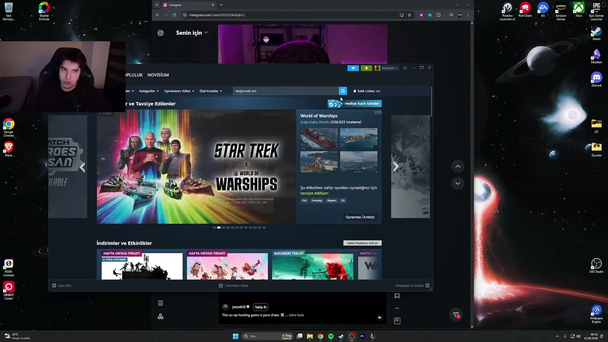
Task: Go to next Instagram reel with down arrow
Action: [457, 183]
